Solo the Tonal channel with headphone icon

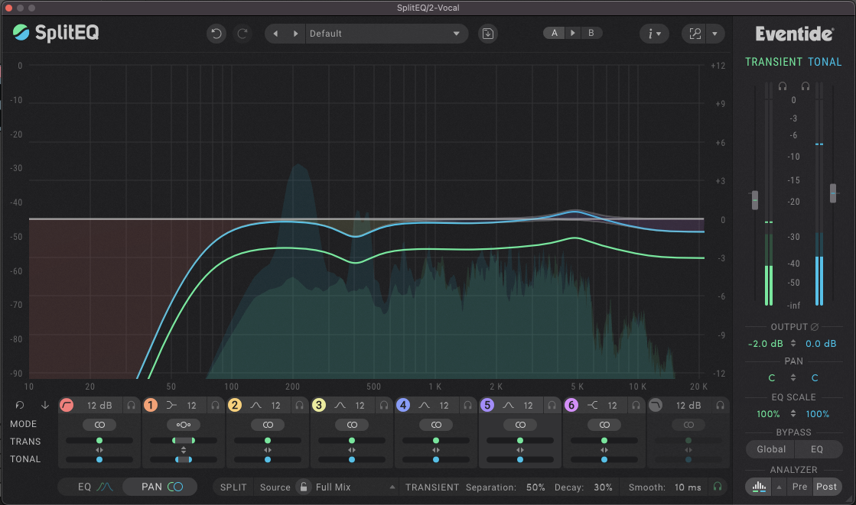[806, 86]
